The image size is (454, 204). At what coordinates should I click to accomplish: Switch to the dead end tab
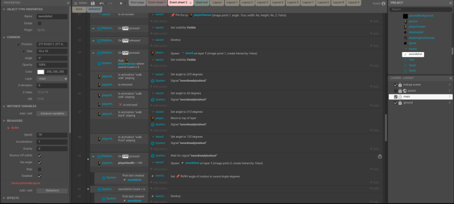(x=201, y=3)
